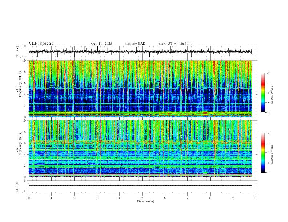
Task: Click the final time axis tick '10'
Action: click(256, 198)
